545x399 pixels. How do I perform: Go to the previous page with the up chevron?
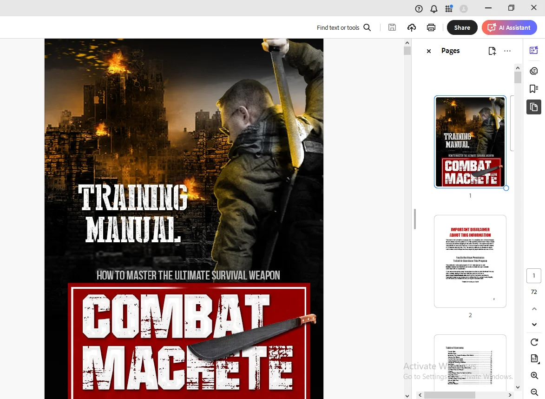click(x=534, y=309)
